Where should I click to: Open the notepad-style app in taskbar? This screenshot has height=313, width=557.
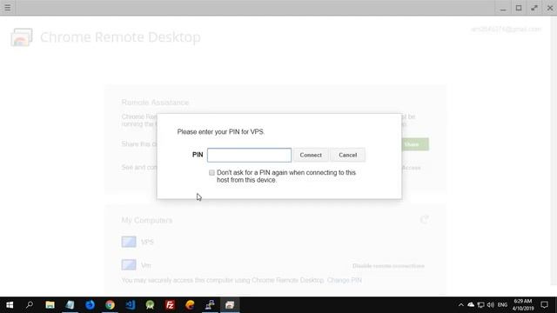(70, 305)
